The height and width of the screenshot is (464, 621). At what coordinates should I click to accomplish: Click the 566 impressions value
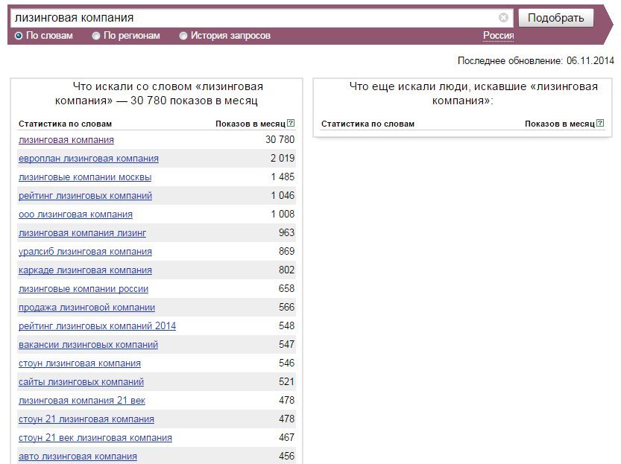coord(286,307)
